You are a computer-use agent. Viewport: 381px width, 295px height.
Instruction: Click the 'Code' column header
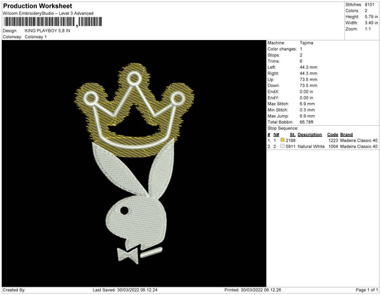333,135
